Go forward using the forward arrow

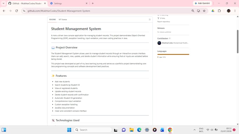tap(10, 11)
